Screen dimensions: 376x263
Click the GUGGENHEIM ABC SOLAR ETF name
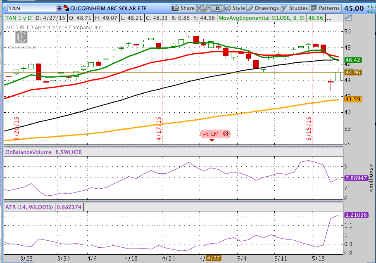pyautogui.click(x=108, y=8)
